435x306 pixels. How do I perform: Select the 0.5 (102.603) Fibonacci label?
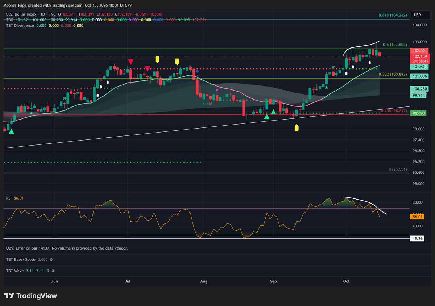coord(394,45)
